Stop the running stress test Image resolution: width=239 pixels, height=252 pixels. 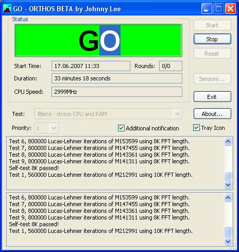point(212,39)
